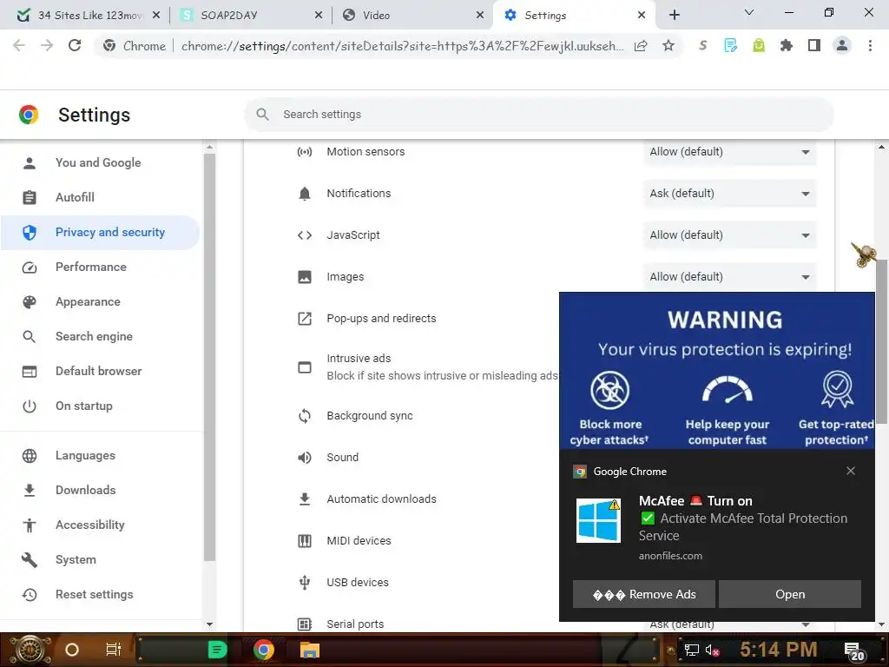Open File Explorer from the taskbar

coord(310,650)
